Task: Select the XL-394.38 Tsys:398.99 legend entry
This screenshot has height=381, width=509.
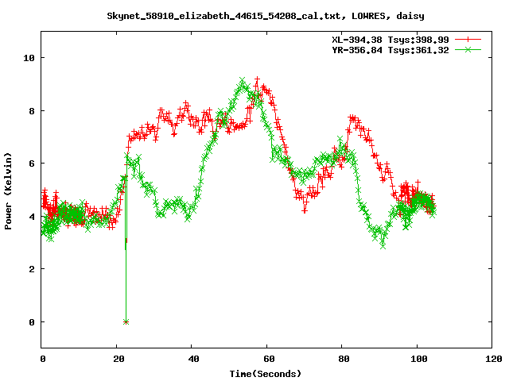Action: pyautogui.click(x=390, y=40)
